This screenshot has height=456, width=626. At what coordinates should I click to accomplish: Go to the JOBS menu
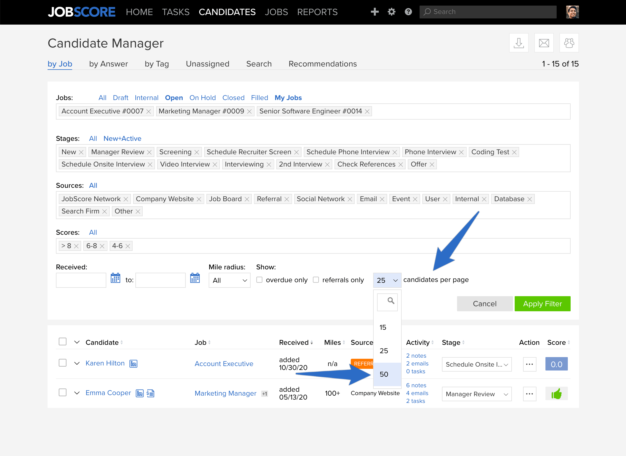pos(276,12)
